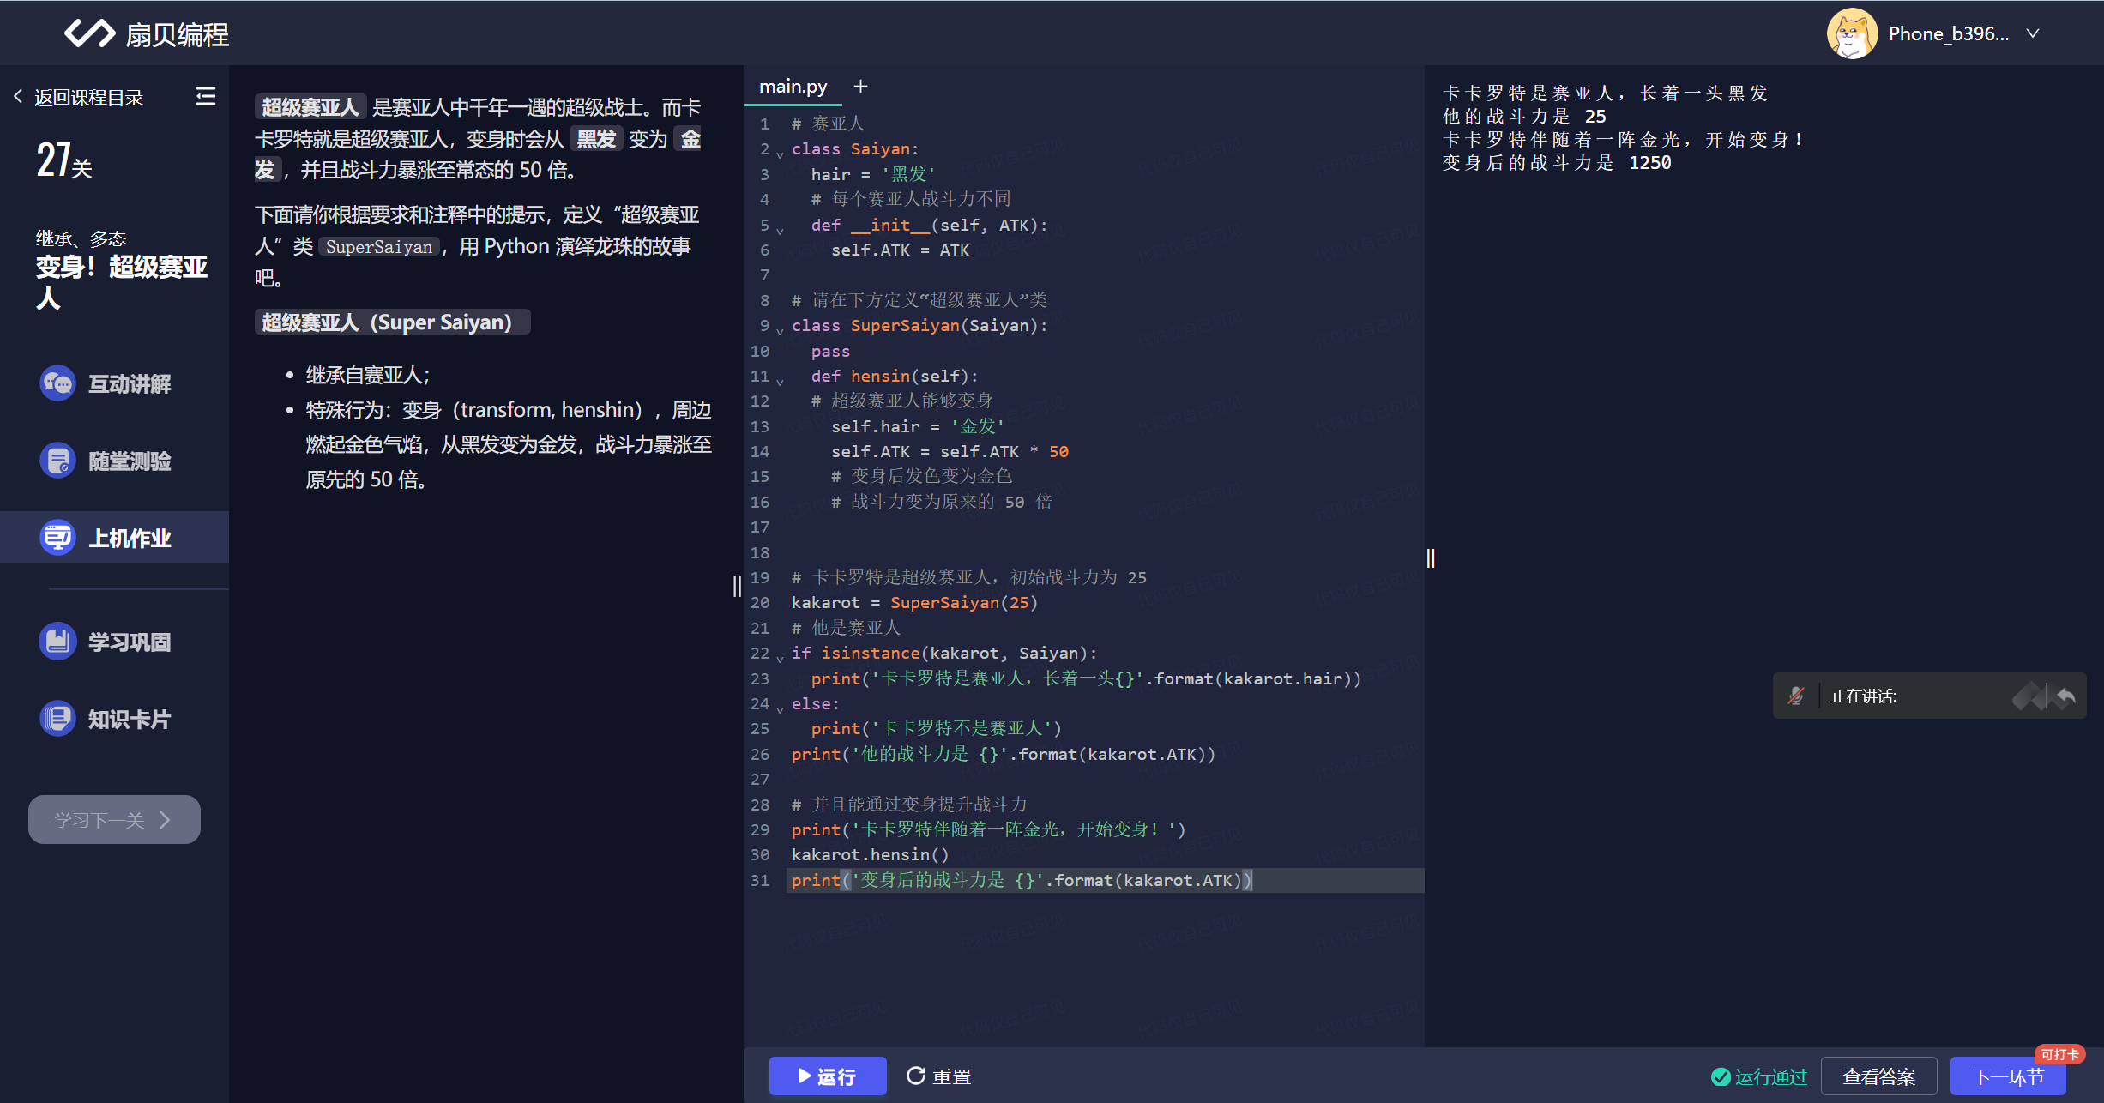Click the user avatar picture
2104x1103 pixels.
[x=1852, y=33]
